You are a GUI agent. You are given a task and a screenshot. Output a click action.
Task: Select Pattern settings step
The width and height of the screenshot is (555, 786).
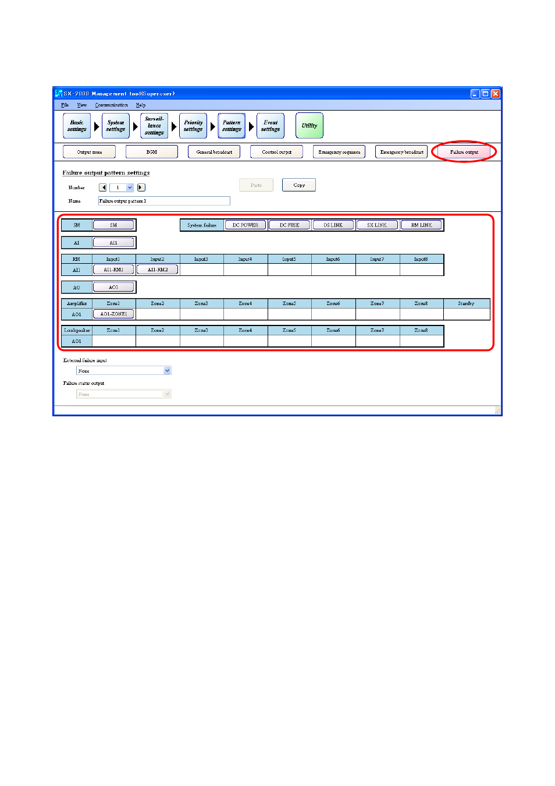click(232, 126)
